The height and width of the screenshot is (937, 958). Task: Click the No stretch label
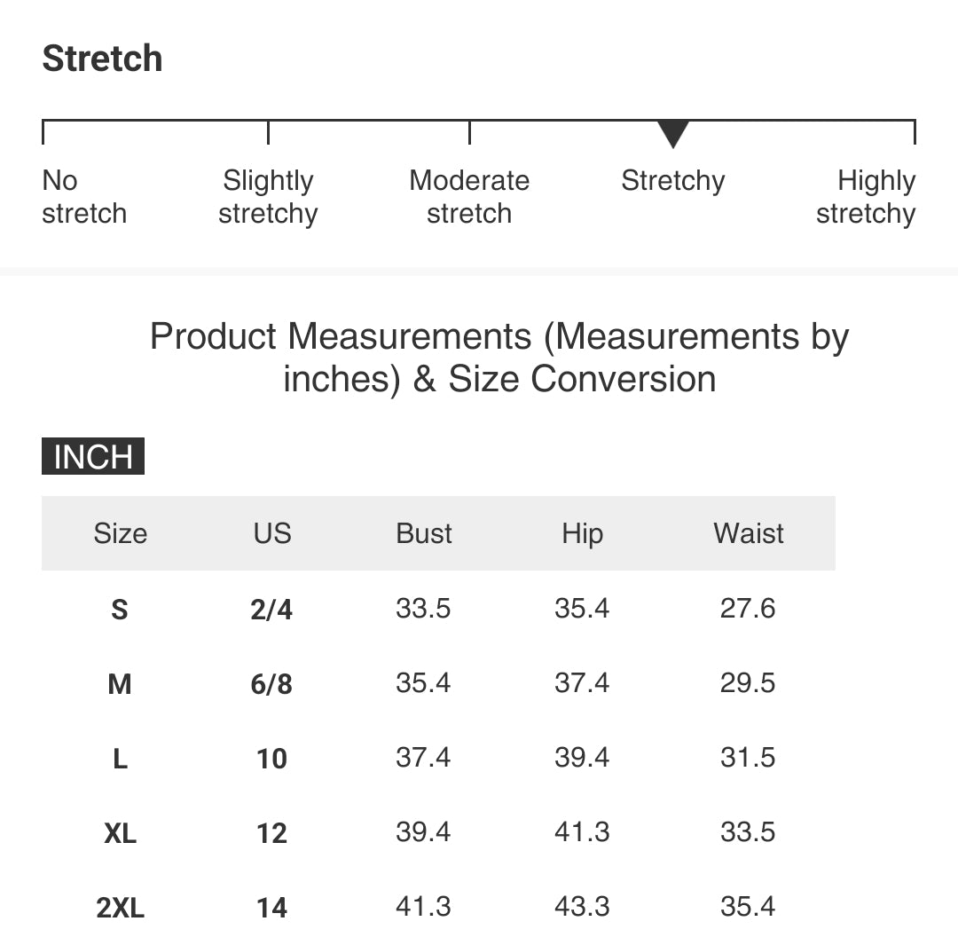(x=84, y=197)
